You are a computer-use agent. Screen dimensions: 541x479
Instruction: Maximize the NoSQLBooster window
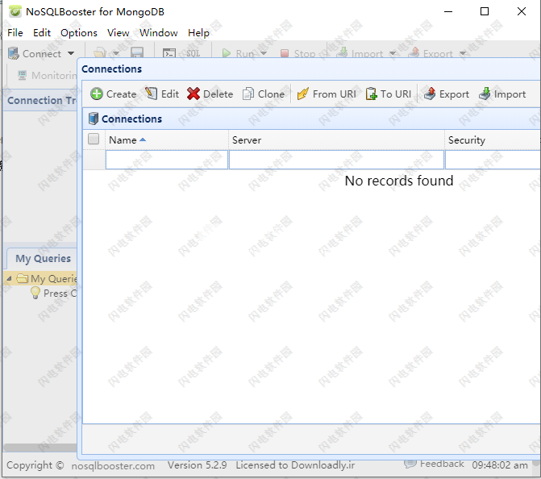tap(485, 11)
